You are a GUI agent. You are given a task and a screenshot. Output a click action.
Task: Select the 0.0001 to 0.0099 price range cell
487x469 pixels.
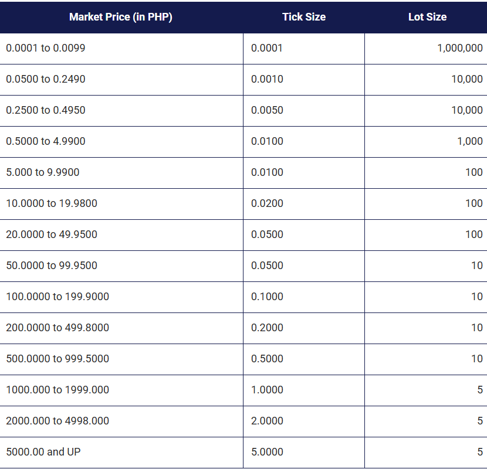[46, 48]
